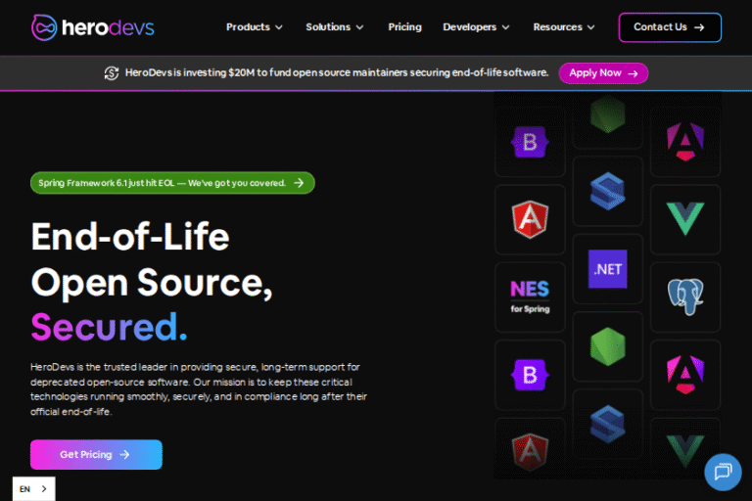Open the NES for Spring tile
The image size is (752, 501).
(x=530, y=296)
